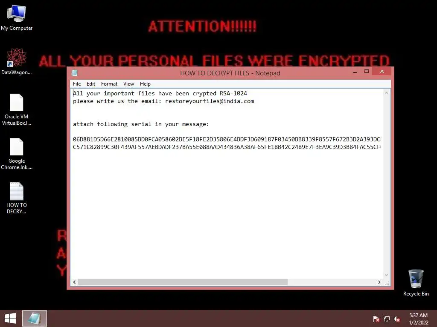Open the Edit menu in Notepad
This screenshot has height=327, width=437.
(x=91, y=84)
